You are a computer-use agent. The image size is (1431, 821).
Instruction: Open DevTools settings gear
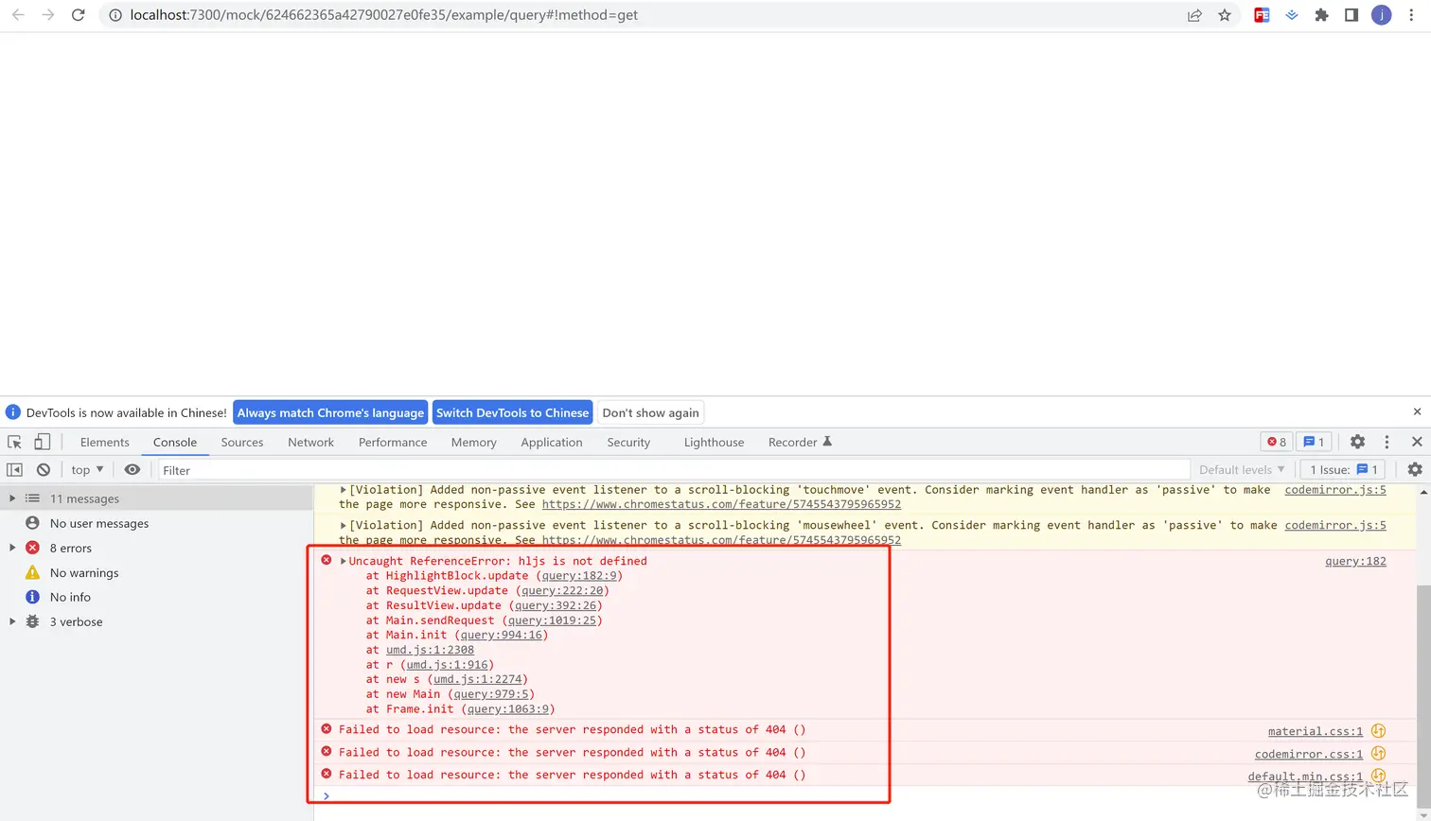(1357, 442)
